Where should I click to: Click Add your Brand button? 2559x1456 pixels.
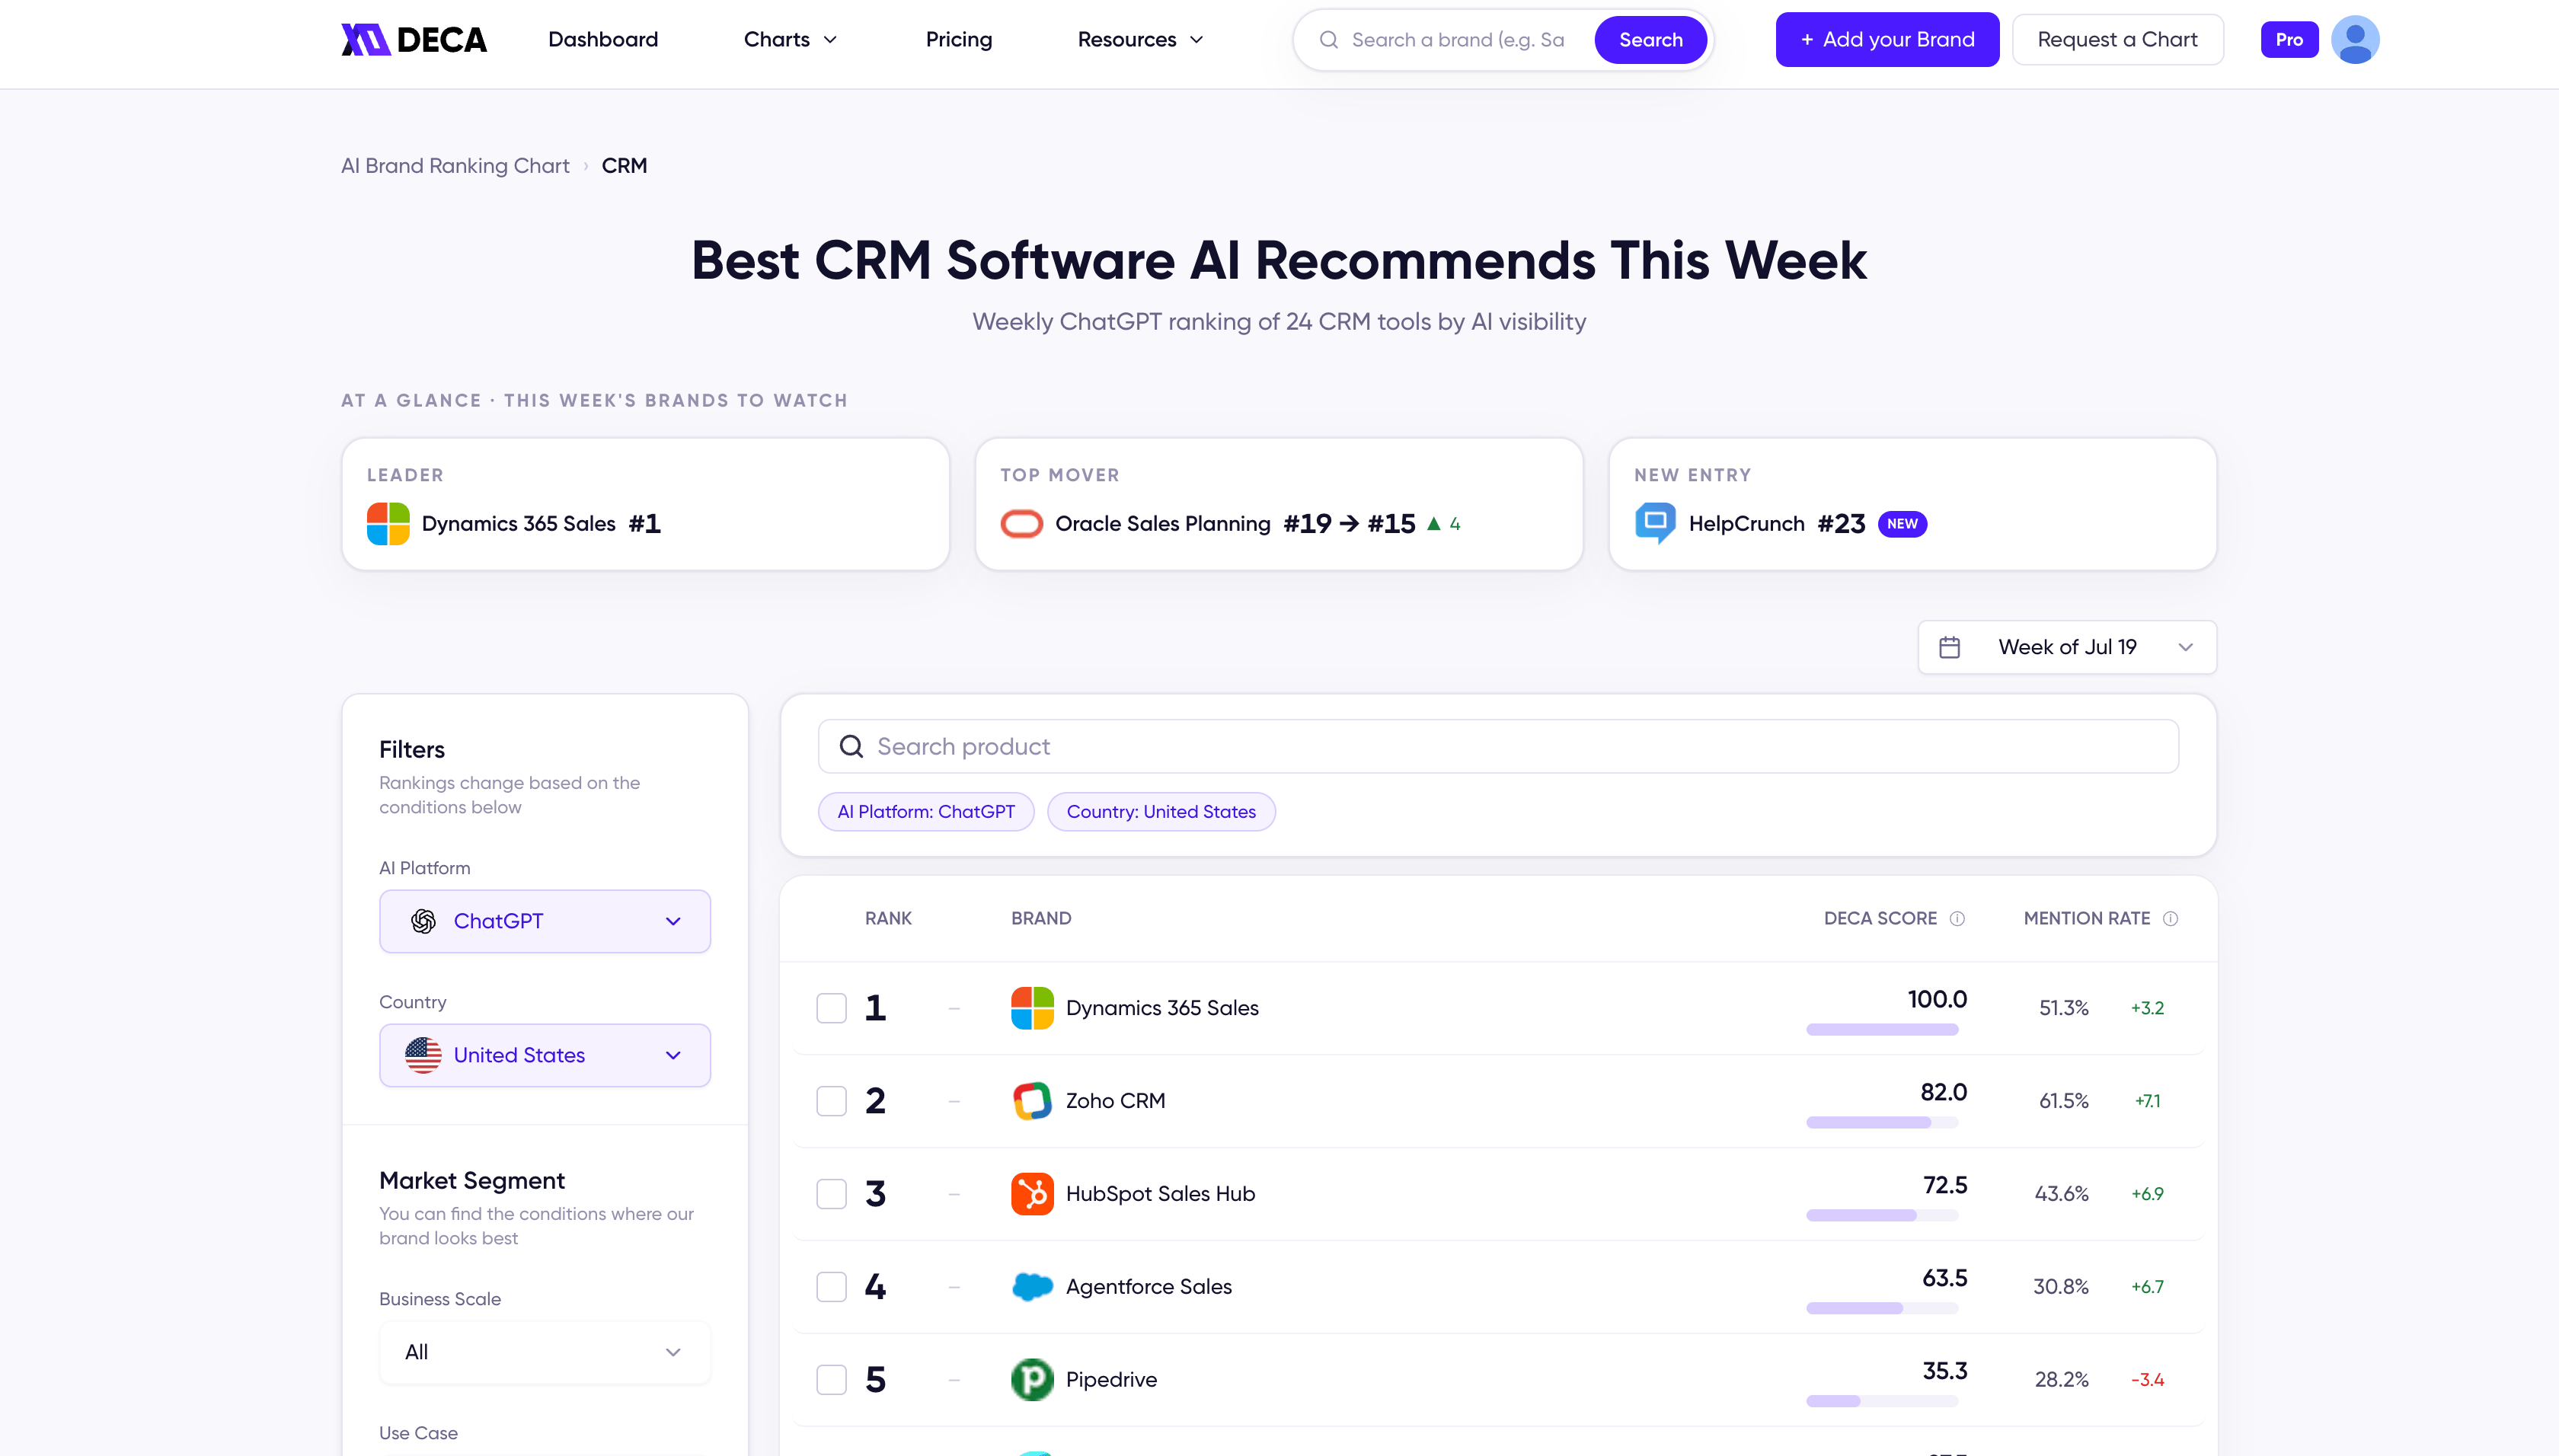(1887, 40)
